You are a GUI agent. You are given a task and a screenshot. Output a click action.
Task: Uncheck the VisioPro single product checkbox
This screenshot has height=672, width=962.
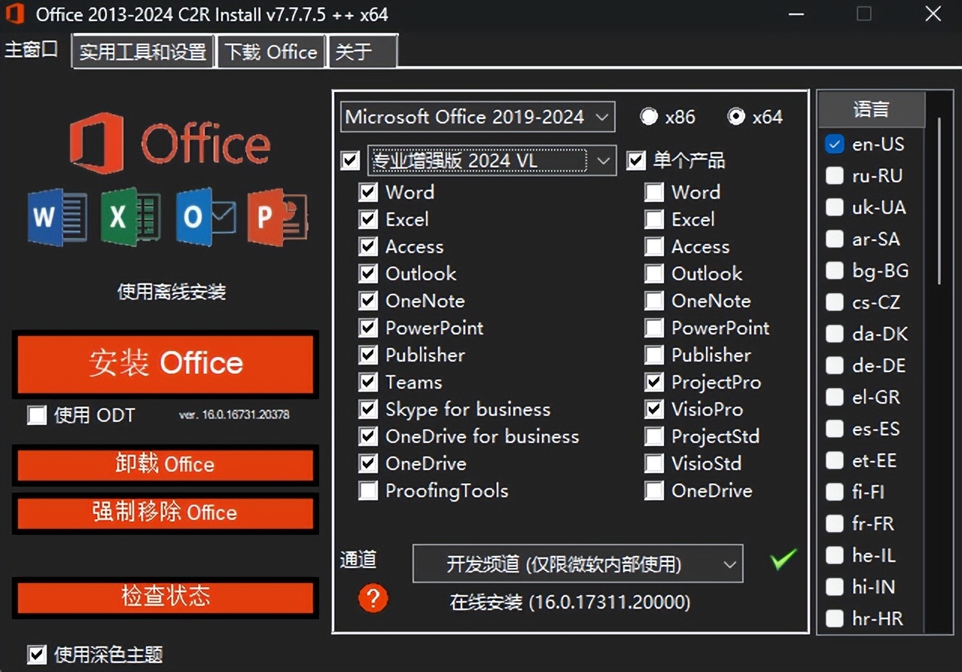coord(654,409)
